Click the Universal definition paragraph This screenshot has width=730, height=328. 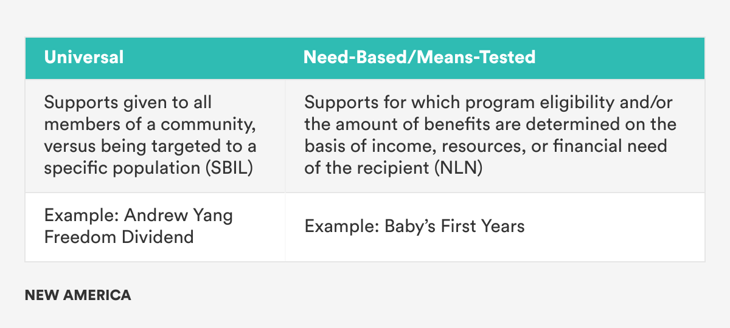click(x=150, y=135)
